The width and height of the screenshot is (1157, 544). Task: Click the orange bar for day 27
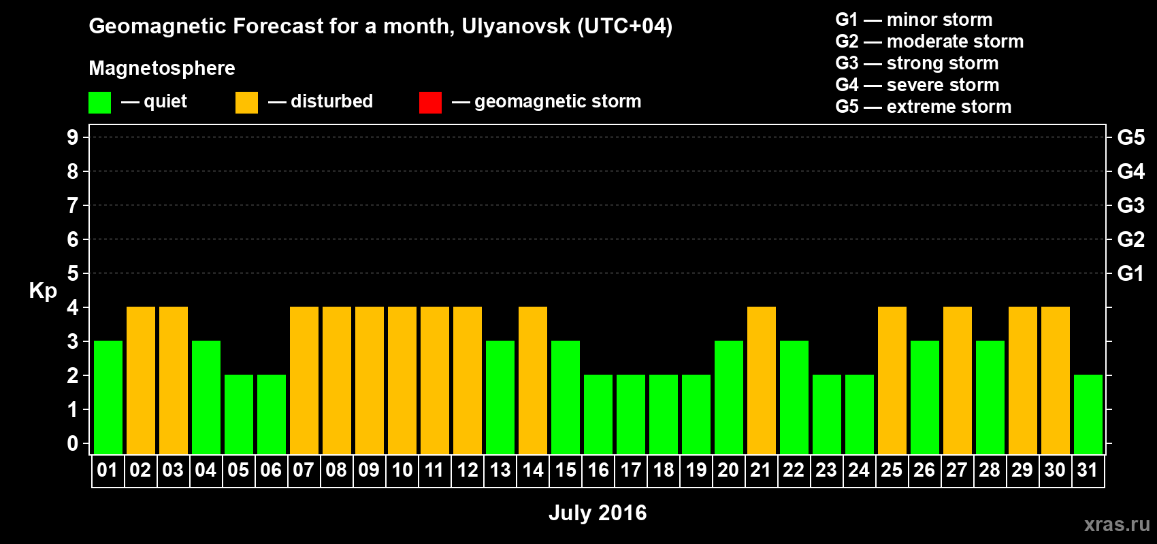(x=958, y=381)
